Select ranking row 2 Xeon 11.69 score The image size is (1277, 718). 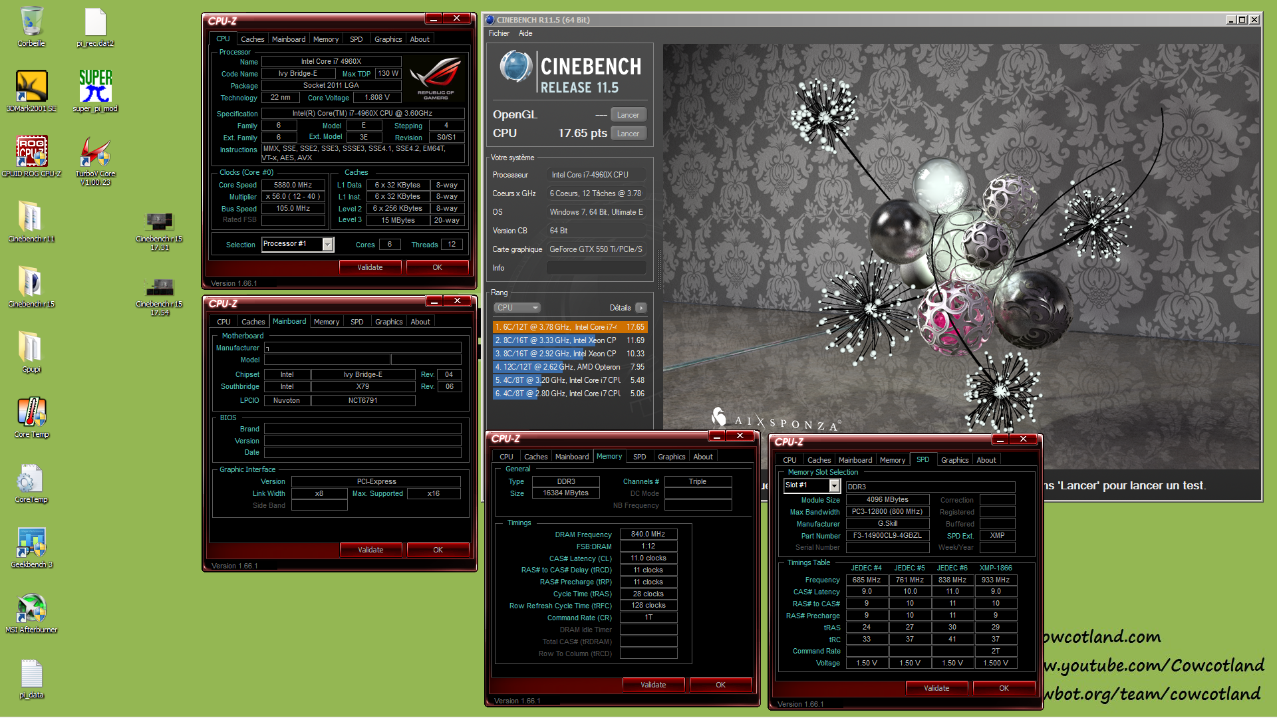point(570,340)
